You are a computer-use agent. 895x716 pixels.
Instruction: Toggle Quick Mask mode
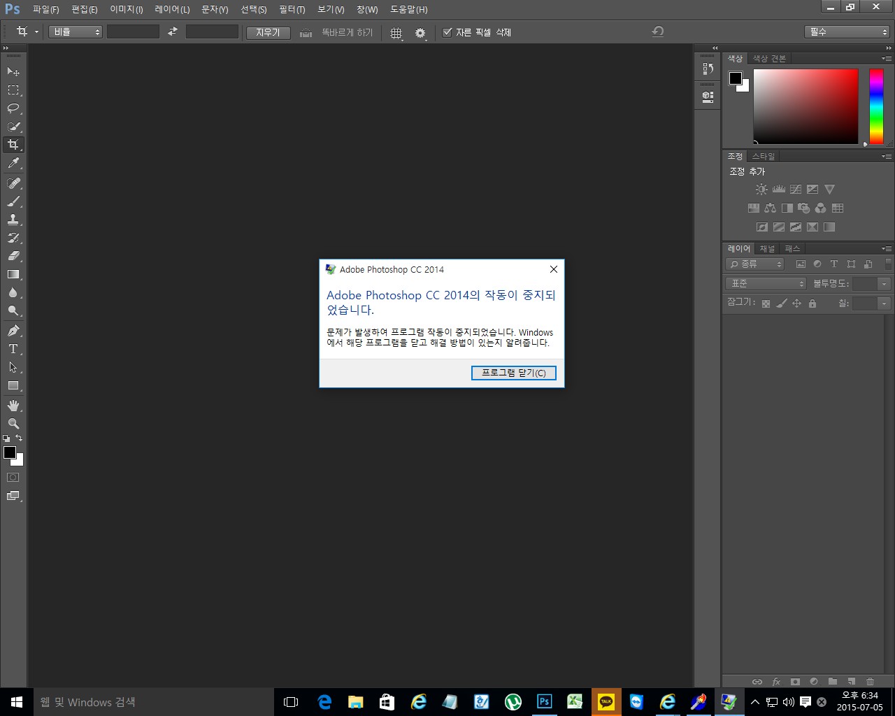click(x=13, y=478)
